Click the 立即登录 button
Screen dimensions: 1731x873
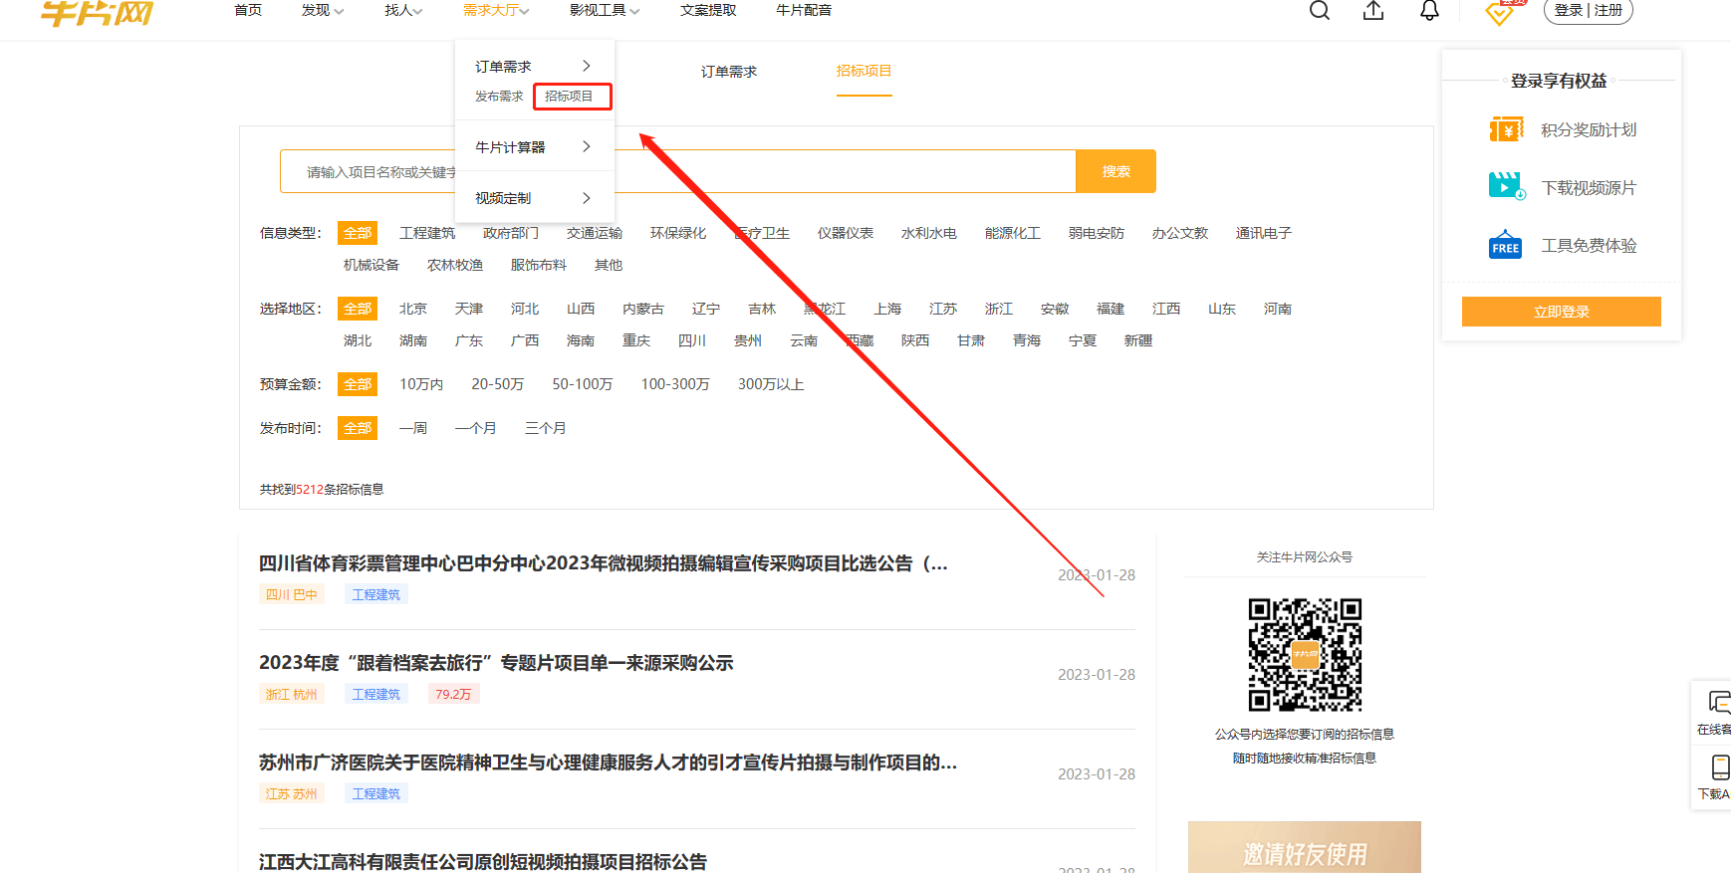coord(1562,312)
